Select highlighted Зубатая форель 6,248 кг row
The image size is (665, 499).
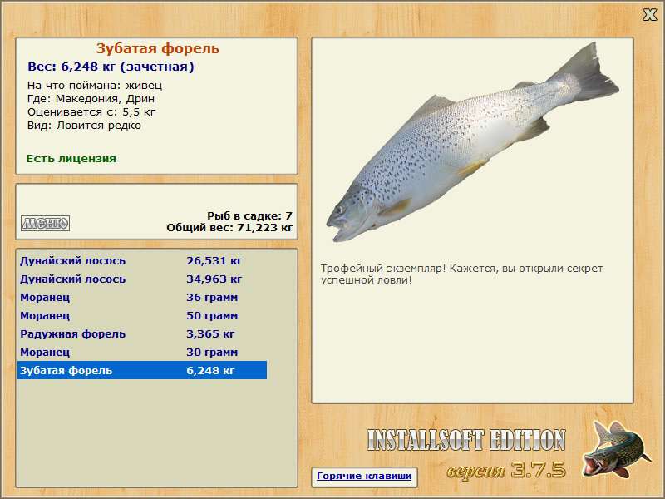[142, 370]
